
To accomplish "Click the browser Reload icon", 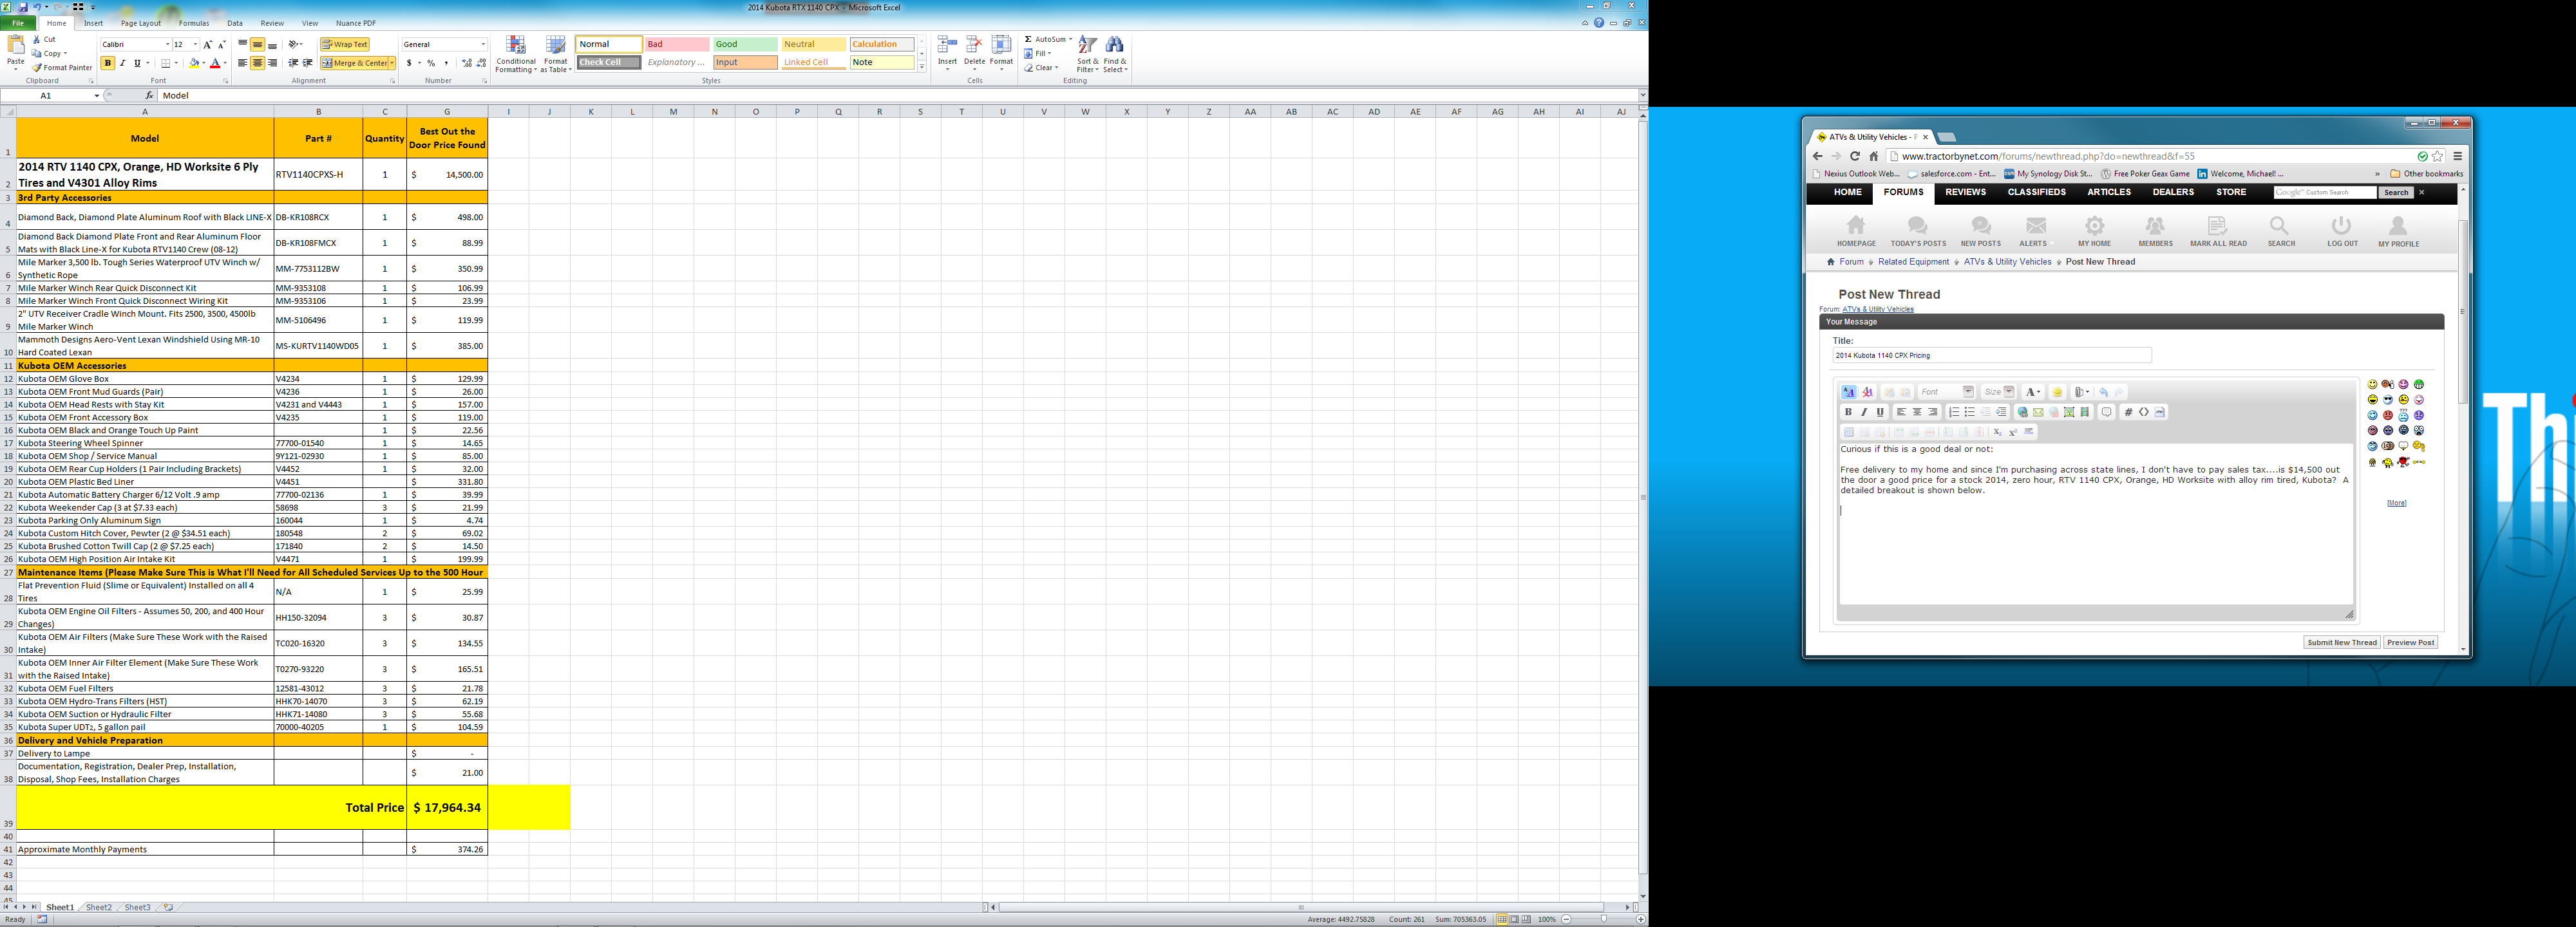I will 1854,156.
